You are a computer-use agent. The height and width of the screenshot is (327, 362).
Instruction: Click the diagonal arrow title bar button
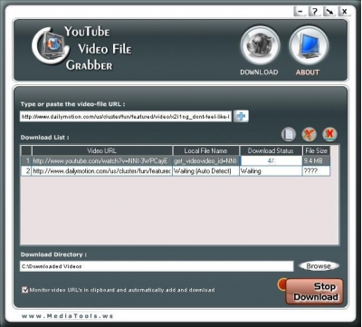329,12
